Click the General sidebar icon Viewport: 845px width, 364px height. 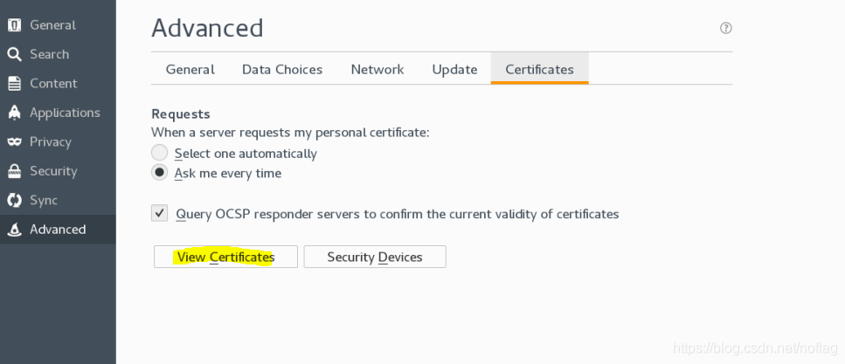[x=15, y=25]
